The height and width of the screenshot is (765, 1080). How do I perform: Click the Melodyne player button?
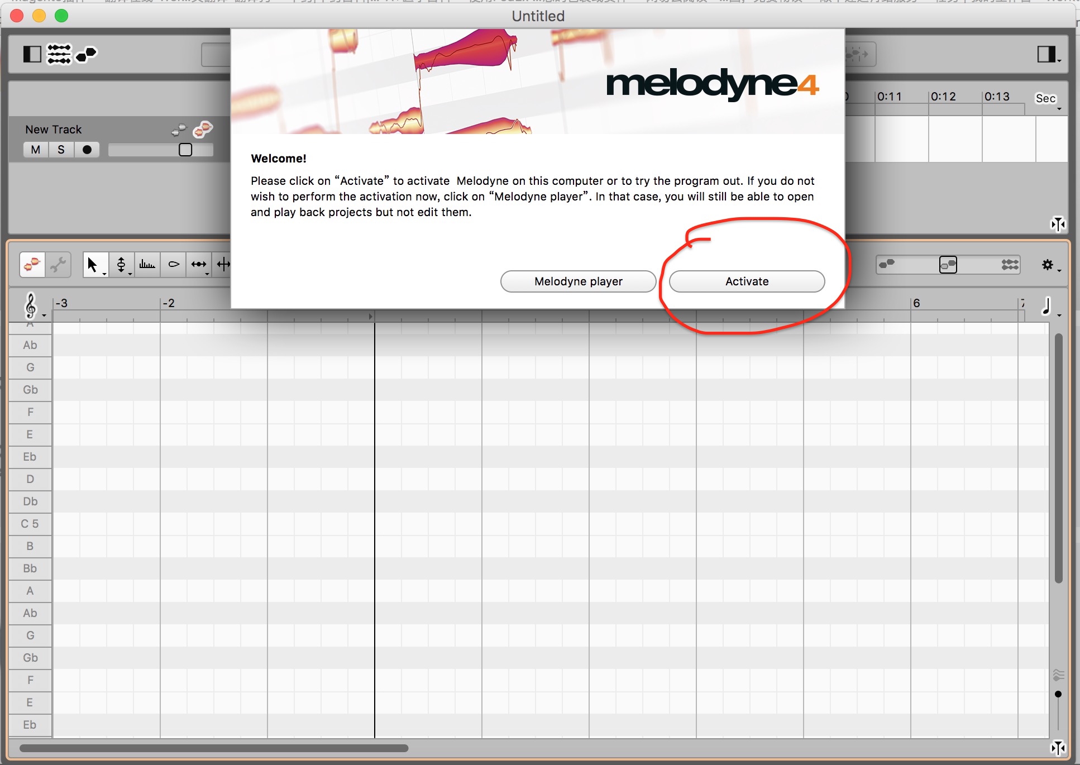click(578, 281)
